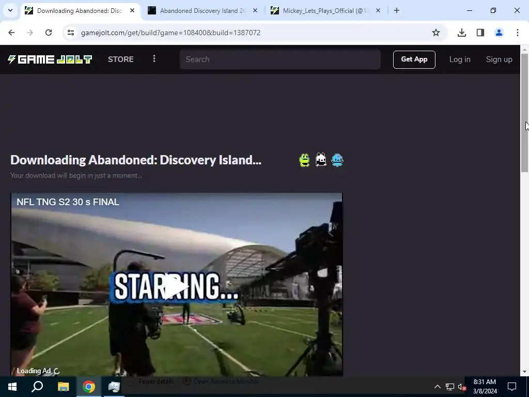Screen dimensions: 529x397
Task: Open the STORE page
Action: click(121, 59)
